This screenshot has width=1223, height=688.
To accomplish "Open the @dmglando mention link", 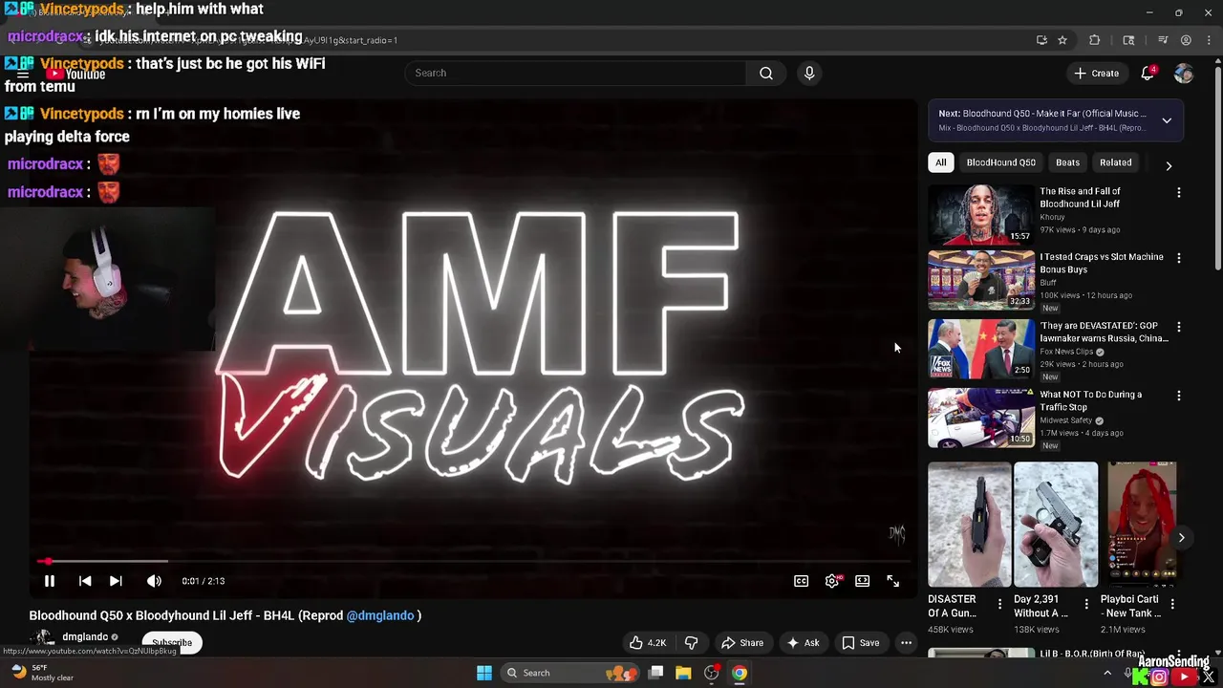I will click(380, 615).
